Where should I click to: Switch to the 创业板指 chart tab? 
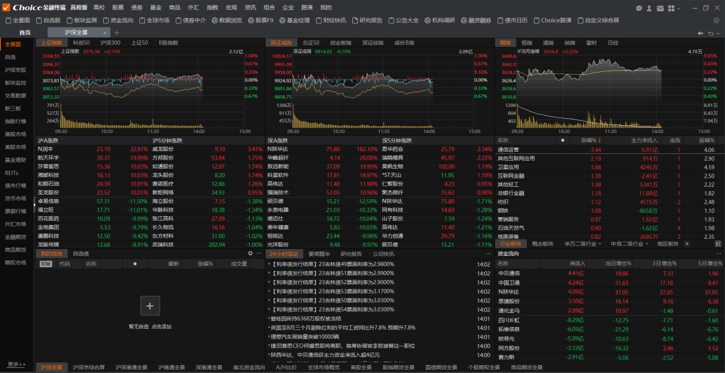(x=340, y=42)
